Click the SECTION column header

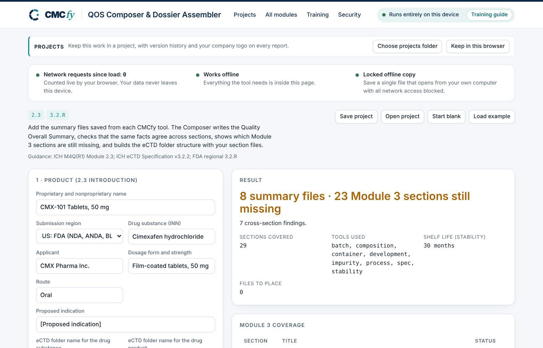pyautogui.click(x=256, y=341)
